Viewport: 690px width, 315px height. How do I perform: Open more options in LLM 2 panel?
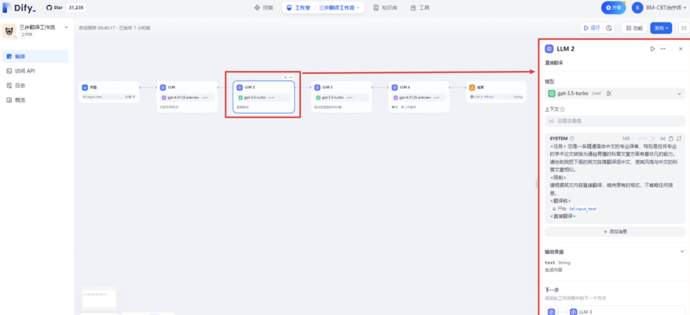point(663,49)
